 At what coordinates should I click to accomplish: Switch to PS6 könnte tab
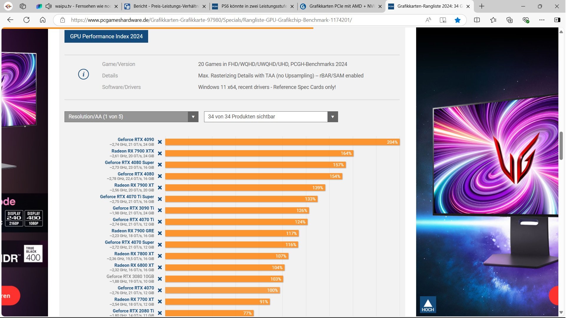[x=253, y=6]
